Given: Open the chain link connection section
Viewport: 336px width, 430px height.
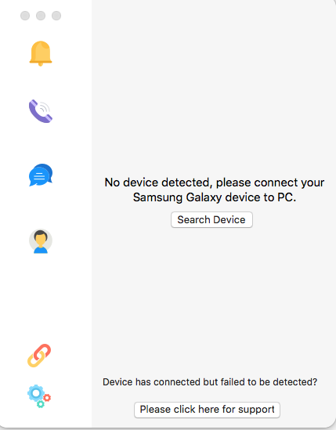Looking at the screenshot, I should (x=39, y=356).
